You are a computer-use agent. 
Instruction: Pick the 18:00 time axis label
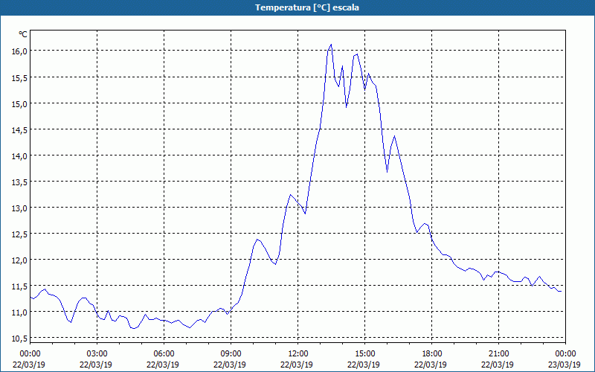pos(432,354)
